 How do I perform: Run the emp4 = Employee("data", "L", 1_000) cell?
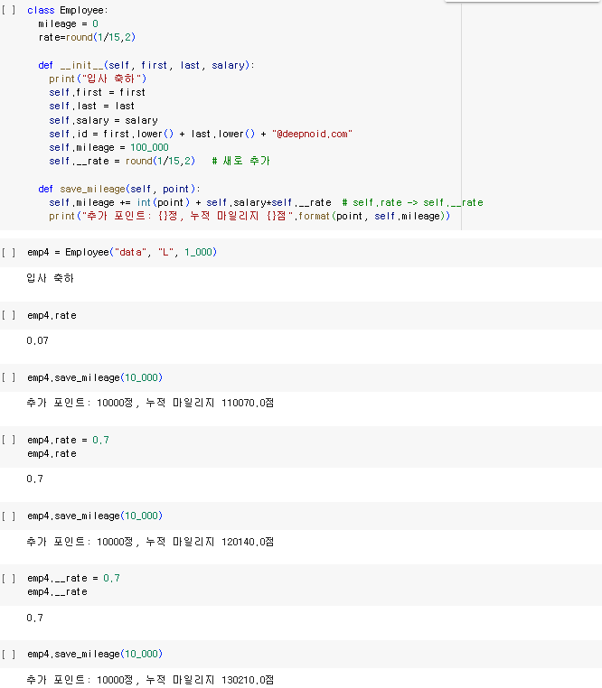pos(8,252)
